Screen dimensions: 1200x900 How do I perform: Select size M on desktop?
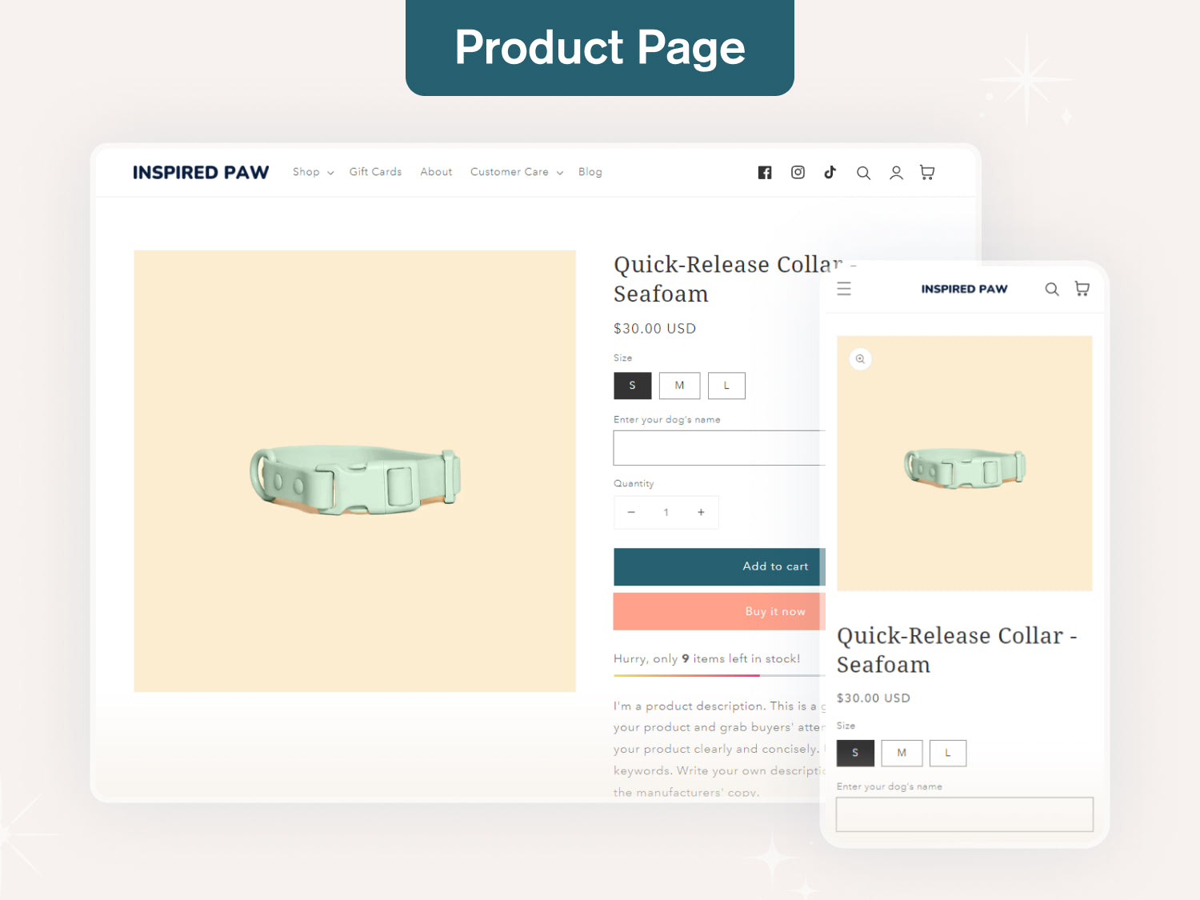pos(679,386)
